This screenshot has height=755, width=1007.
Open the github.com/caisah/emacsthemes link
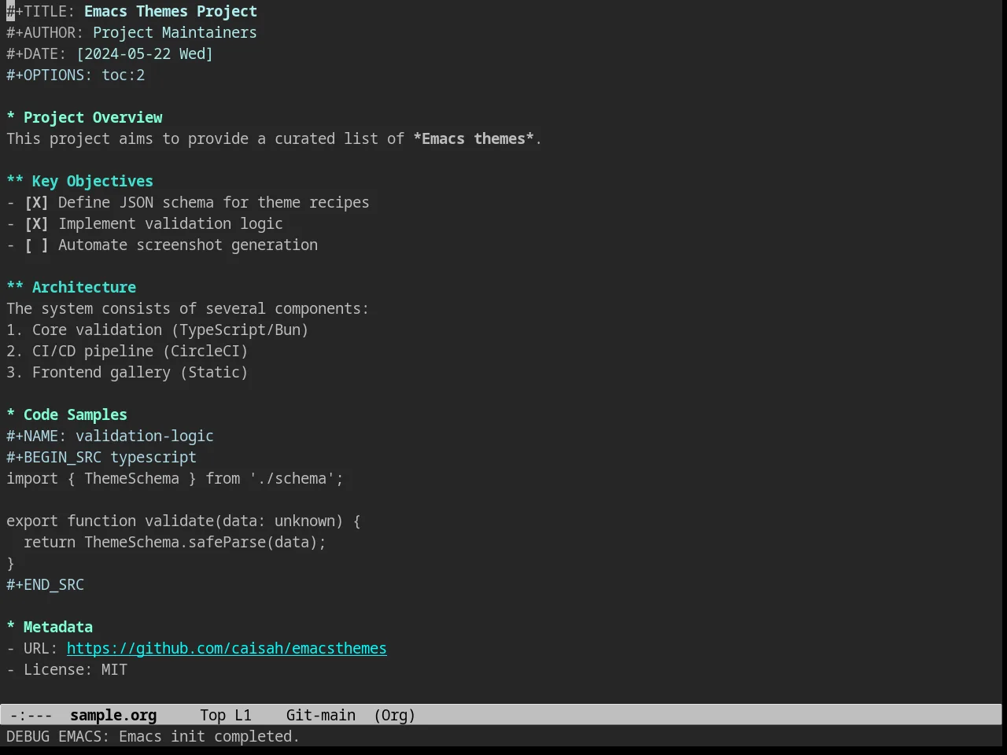[x=227, y=649]
